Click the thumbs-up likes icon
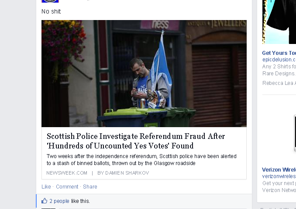The width and height of the screenshot is (296, 209). [x=45, y=201]
